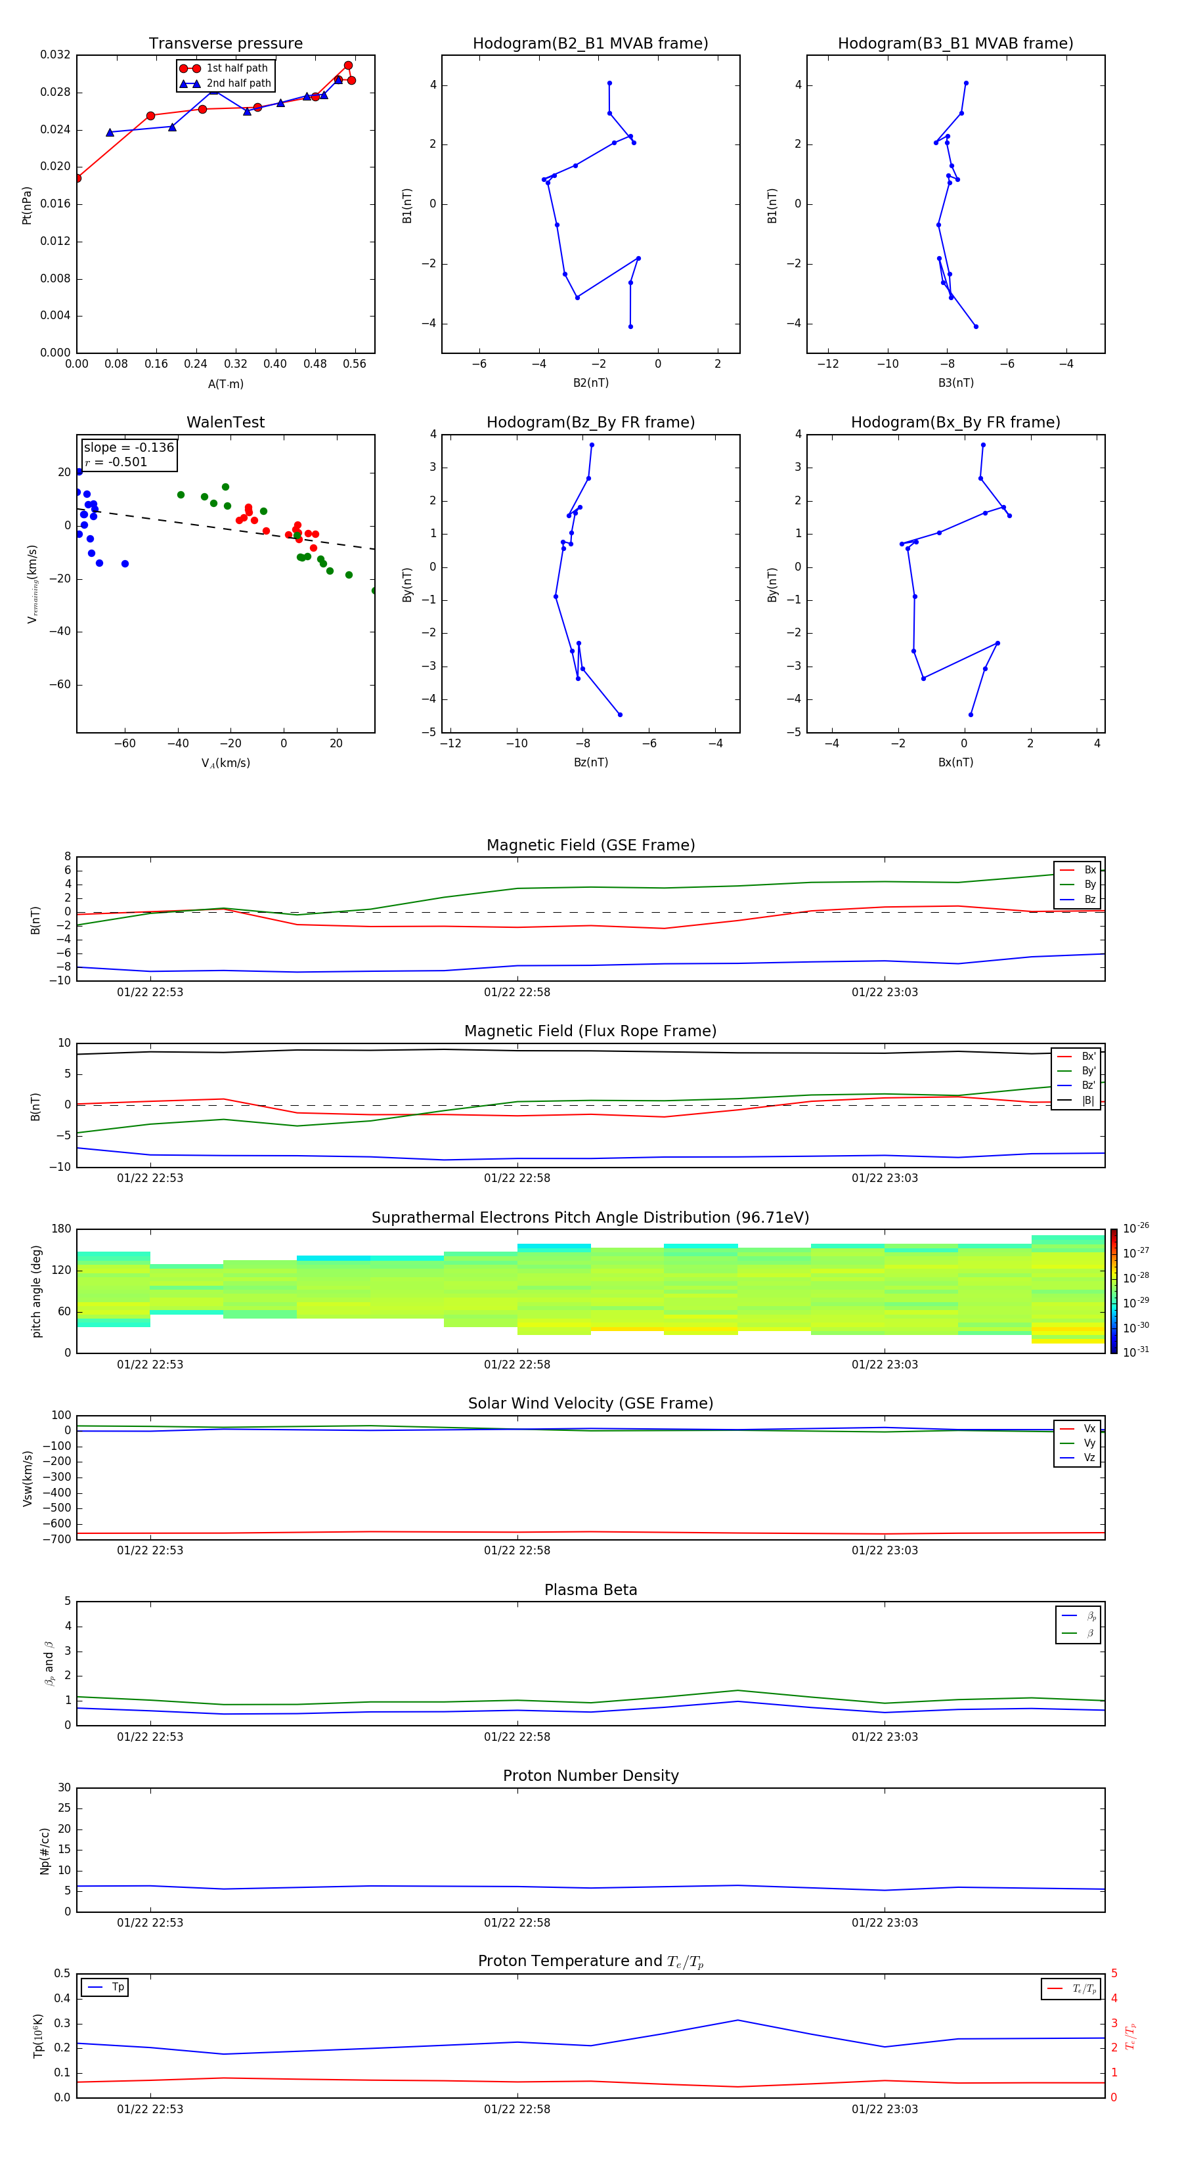Click the "Vremaining(km/s)" y-axis label

(x=33, y=584)
